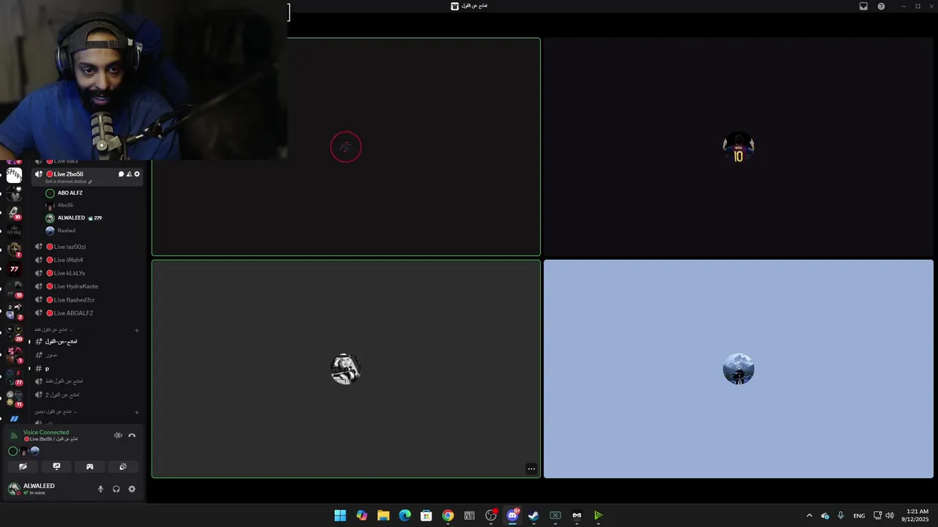Image resolution: width=938 pixels, height=527 pixels.
Task: Open the 77 server icon
Action: 14,269
